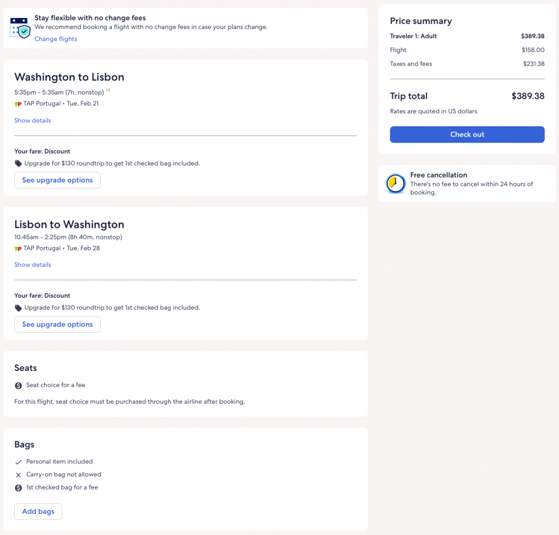The width and height of the screenshot is (559, 535).
Task: Click the calendar shield icon in flexibility banner
Action: pyautogui.click(x=20, y=28)
